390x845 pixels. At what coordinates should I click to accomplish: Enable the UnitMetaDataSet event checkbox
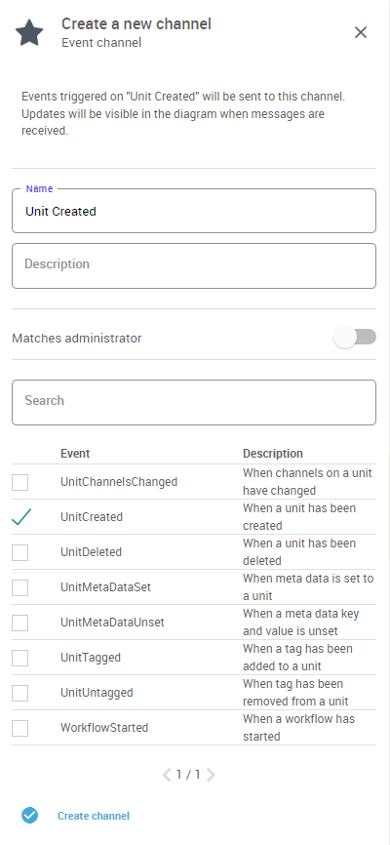click(19, 587)
